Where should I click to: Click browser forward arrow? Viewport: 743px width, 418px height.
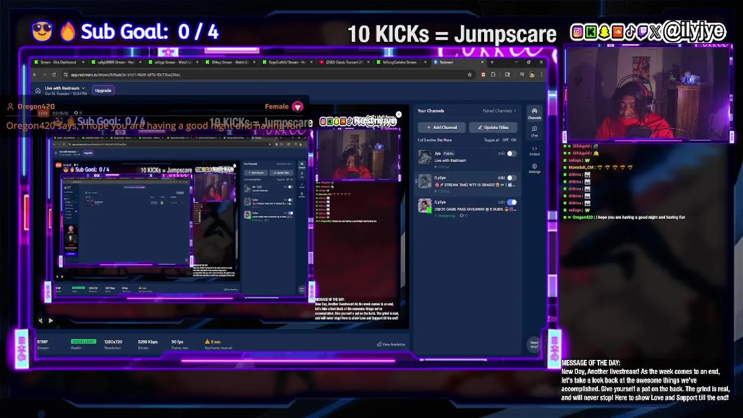tap(44, 74)
